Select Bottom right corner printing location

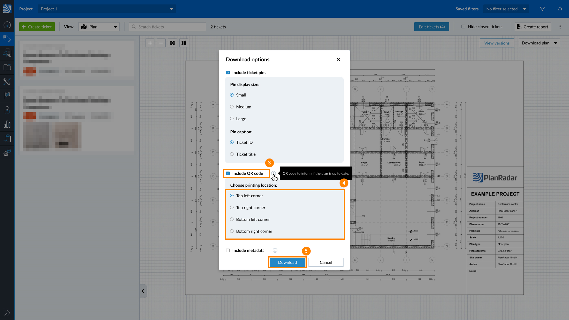pos(232,231)
